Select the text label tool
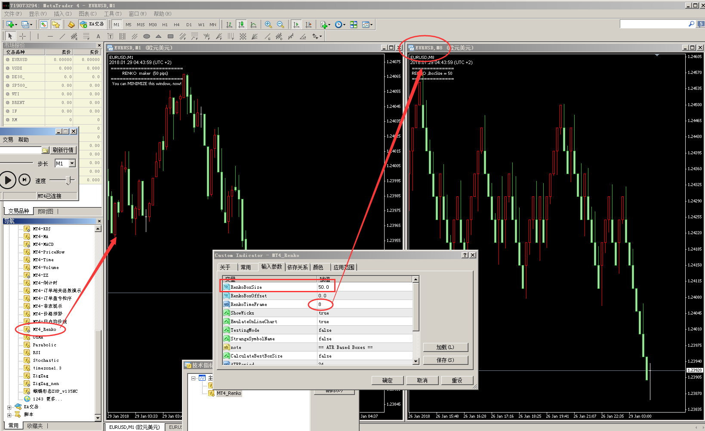The image size is (705, 431). (111, 37)
